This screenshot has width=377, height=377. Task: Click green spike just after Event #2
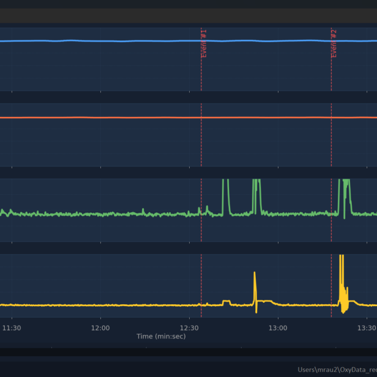pyautogui.click(x=345, y=198)
